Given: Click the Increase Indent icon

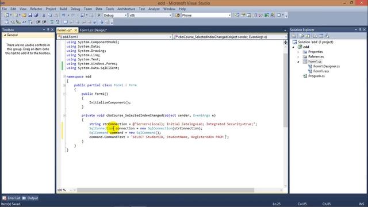Looking at the screenshot, I should coord(44,22).
